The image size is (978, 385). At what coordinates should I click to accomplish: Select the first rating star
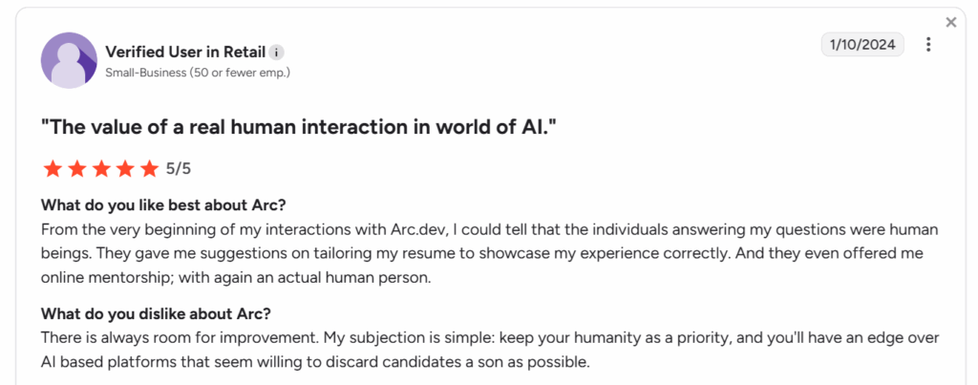click(x=53, y=168)
